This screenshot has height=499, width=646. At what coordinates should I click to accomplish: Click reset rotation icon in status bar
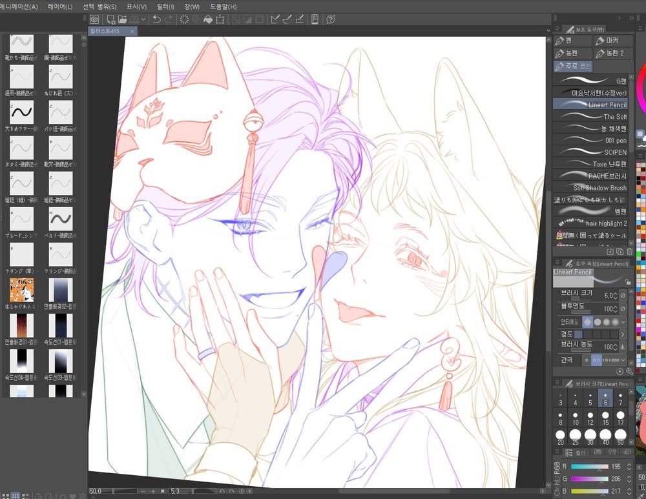tap(242, 491)
